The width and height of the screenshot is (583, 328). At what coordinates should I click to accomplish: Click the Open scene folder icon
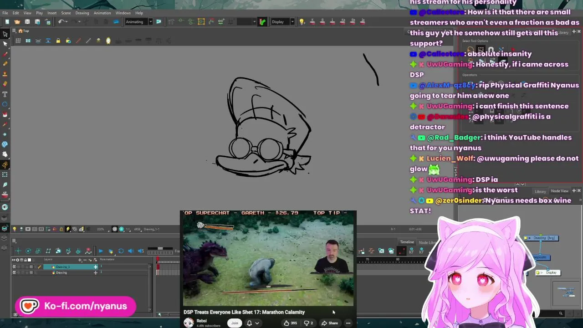(17, 22)
